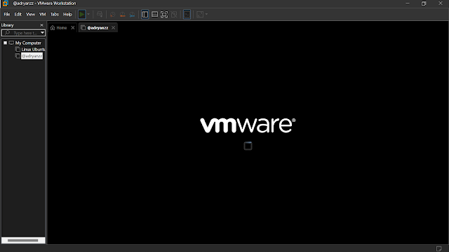This screenshot has width=449, height=252.
Task: Click the VMware Workstation title bar app icon
Action: [5, 3]
